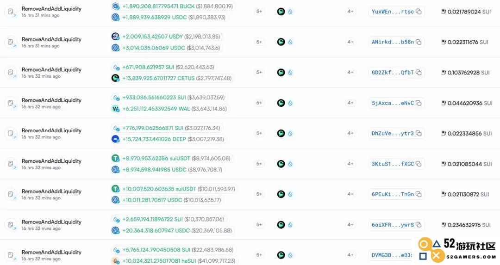This screenshot has width=500, height=265.
Task: Click the suiUSDT icon for 8,970,953.62386
Action: coord(115,158)
